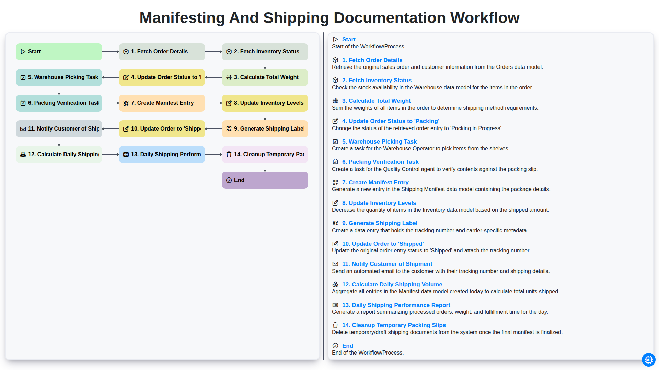The width and height of the screenshot is (659, 370).
Task: Open the '6. Packing Verification Task' link
Action: point(380,162)
